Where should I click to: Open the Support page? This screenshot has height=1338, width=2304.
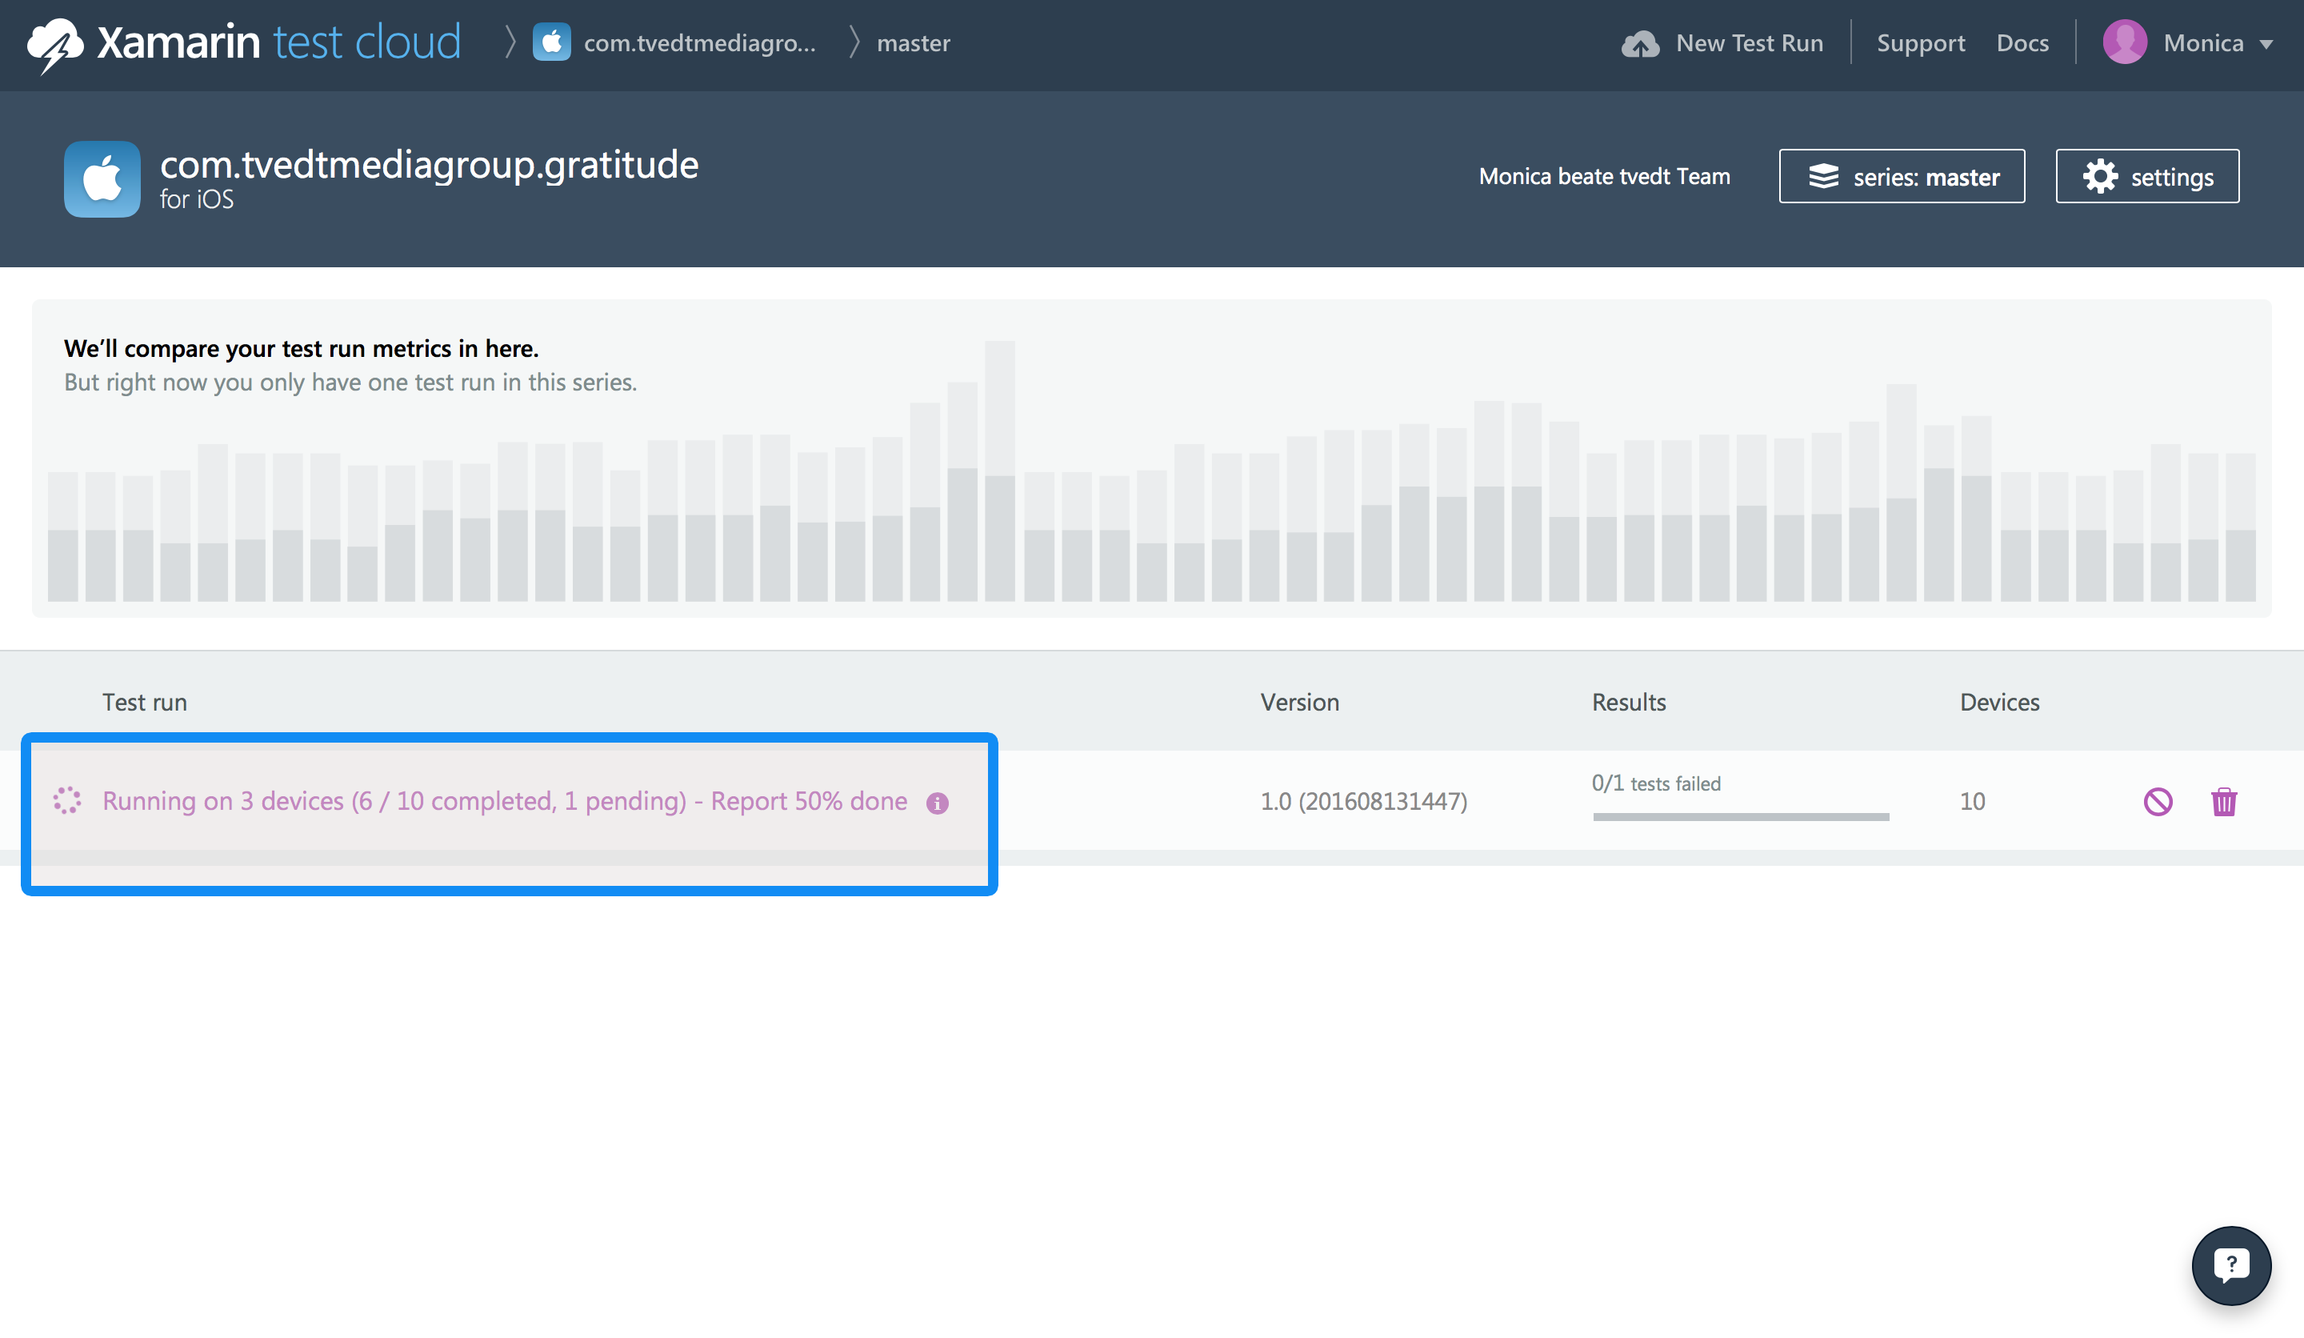(1921, 43)
